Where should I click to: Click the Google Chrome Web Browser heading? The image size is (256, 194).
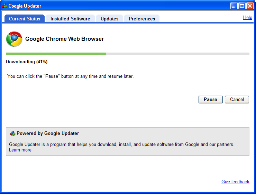(x=64, y=39)
